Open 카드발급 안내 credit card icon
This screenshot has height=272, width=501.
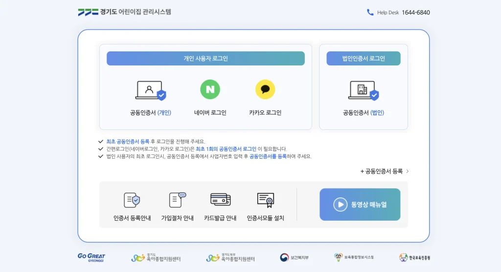(221, 200)
